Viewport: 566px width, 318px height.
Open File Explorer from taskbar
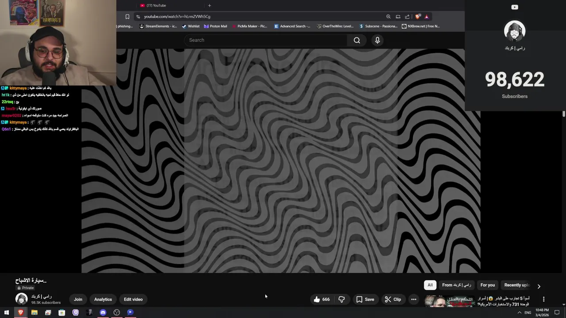[34, 312]
